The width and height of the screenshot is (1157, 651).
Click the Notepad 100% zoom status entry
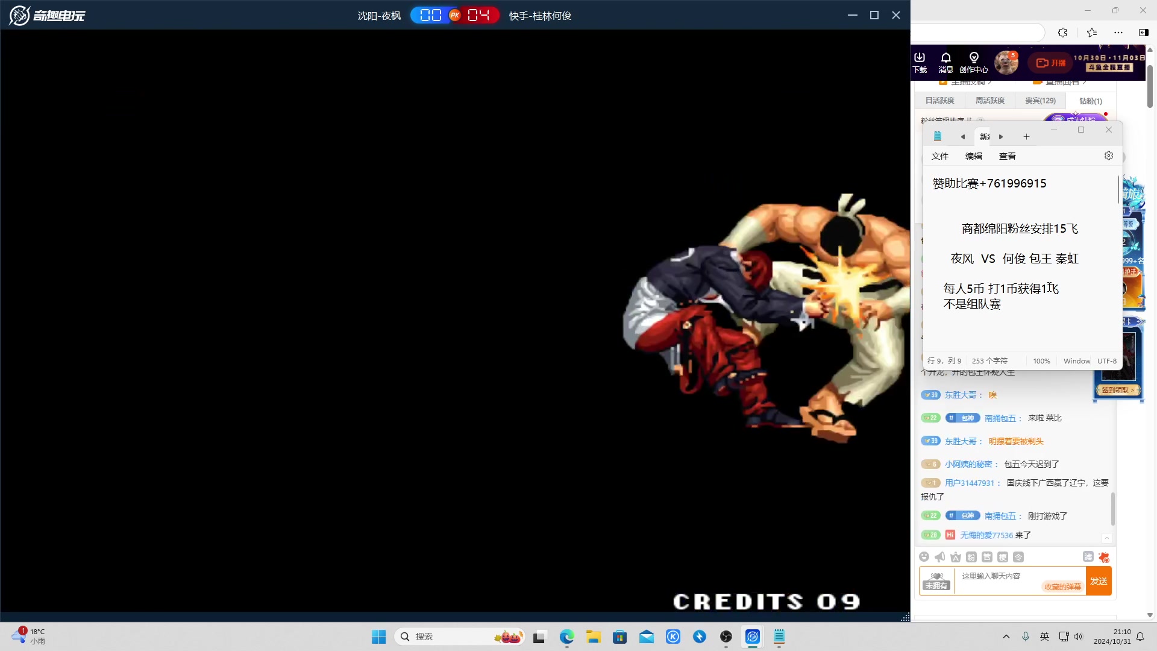[1041, 361]
